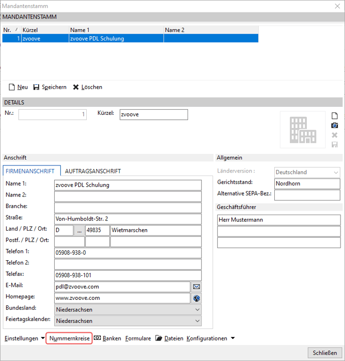Select row cell 'zvoove PDL Schulung'

[116, 39]
